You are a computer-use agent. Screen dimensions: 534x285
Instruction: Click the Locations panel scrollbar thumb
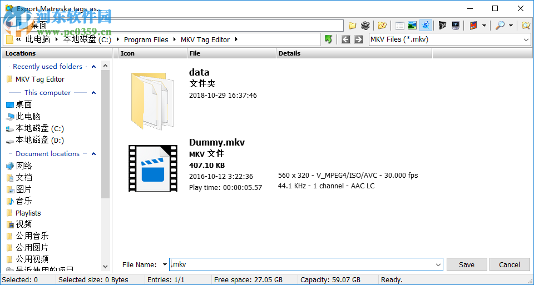pos(106,134)
